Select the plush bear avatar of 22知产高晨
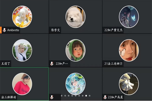The width and height of the screenshot is (152, 101). 129,84
